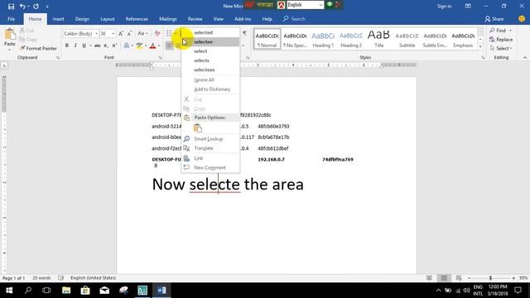Open the proofing errors status icon
This screenshot has width=530, height=298.
tap(60, 278)
